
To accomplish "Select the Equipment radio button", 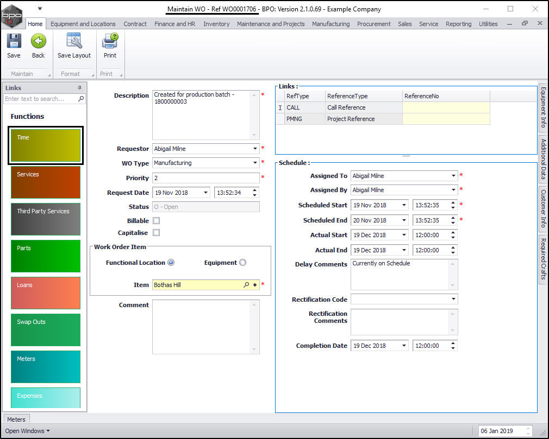I will 242,263.
